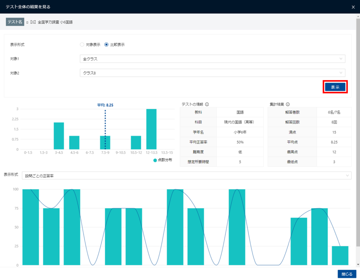Image resolution: width=360 pixels, height=280 pixels.
Task: Toggle the 点数分布 legend marker
Action: [x=155, y=160]
